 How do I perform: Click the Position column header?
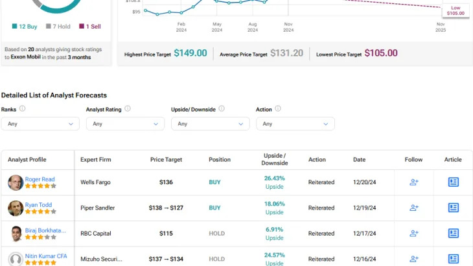[220, 160]
